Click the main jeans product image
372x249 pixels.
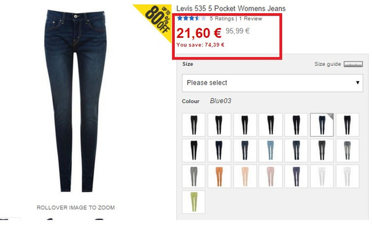tap(76, 101)
